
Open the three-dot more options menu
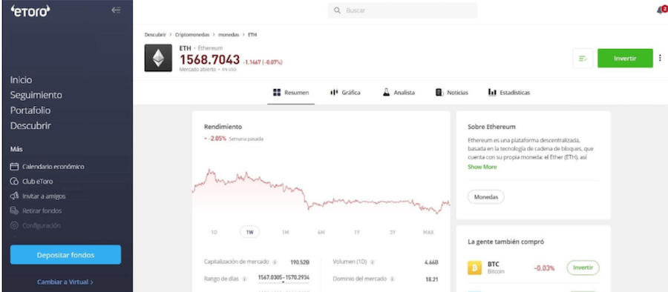coord(661,58)
